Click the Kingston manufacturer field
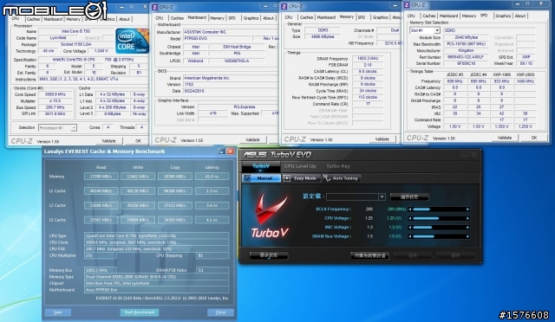Screen dimensions: 555x322 tap(466, 50)
